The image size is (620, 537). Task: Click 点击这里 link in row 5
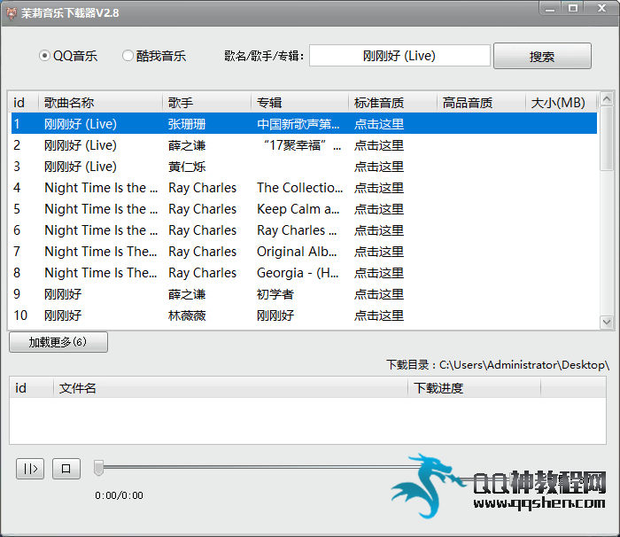pyautogui.click(x=379, y=209)
